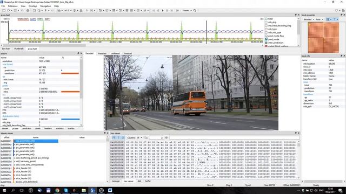
Task: Click the Windows Start button
Action: click(4, 190)
